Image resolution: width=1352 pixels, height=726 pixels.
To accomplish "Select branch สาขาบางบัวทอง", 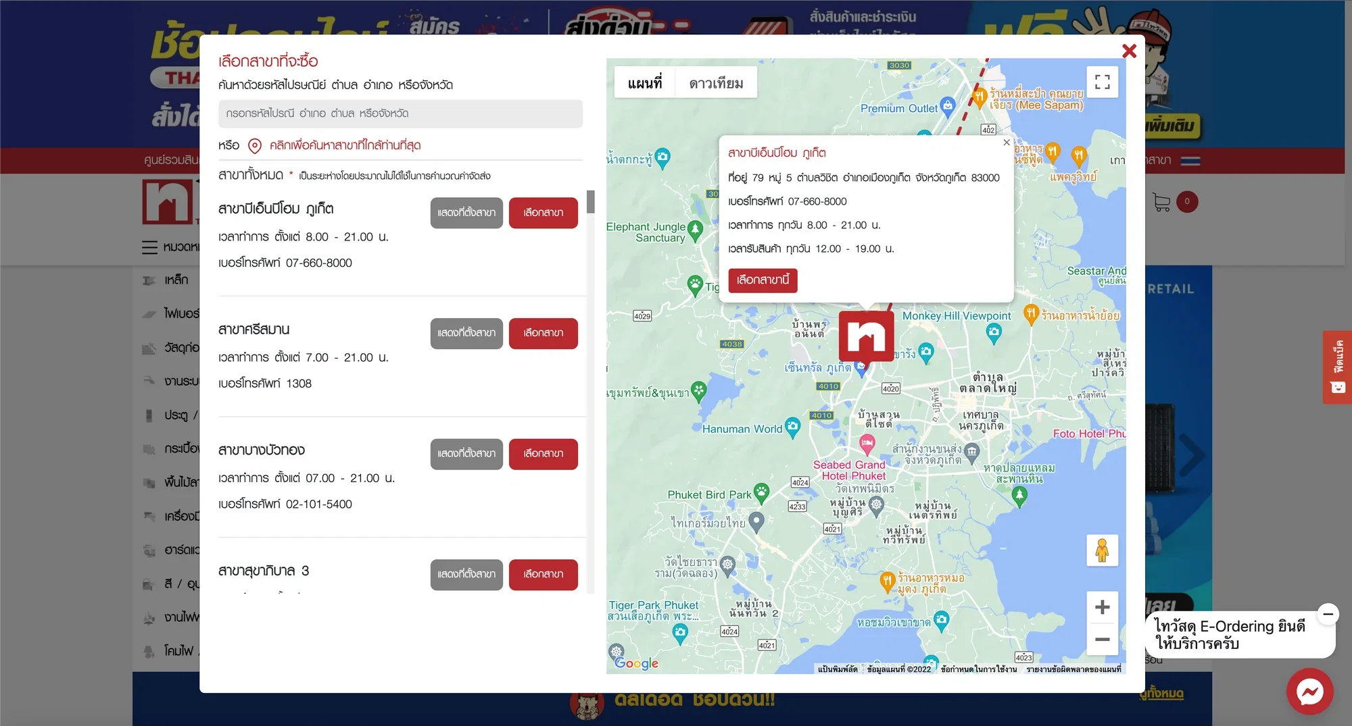I will tap(543, 454).
